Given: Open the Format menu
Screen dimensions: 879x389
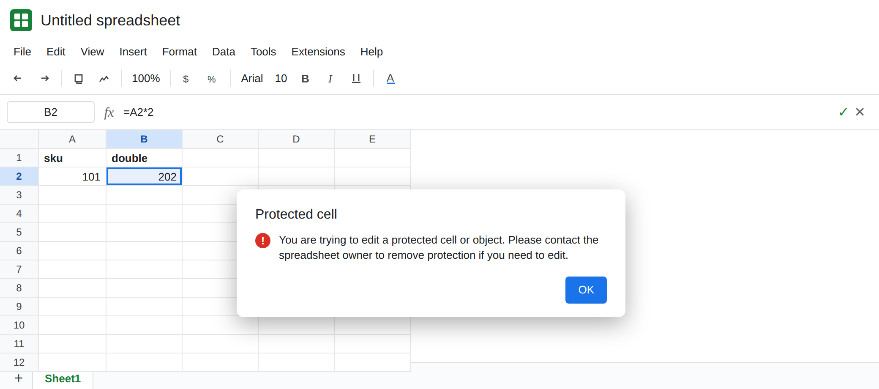Looking at the screenshot, I should click(180, 52).
